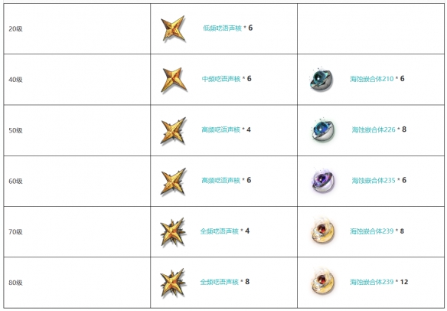Click the purple orb icon for 海蚀嵌合体235
Image resolution: width=447 pixels, height=311 pixels.
322,181
